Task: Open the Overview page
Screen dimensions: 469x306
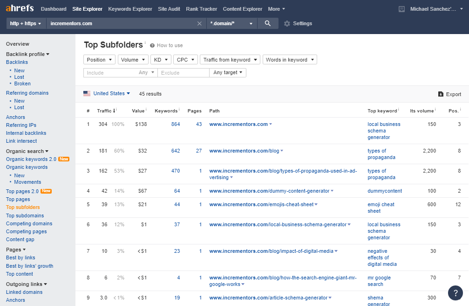Action: coord(18,44)
